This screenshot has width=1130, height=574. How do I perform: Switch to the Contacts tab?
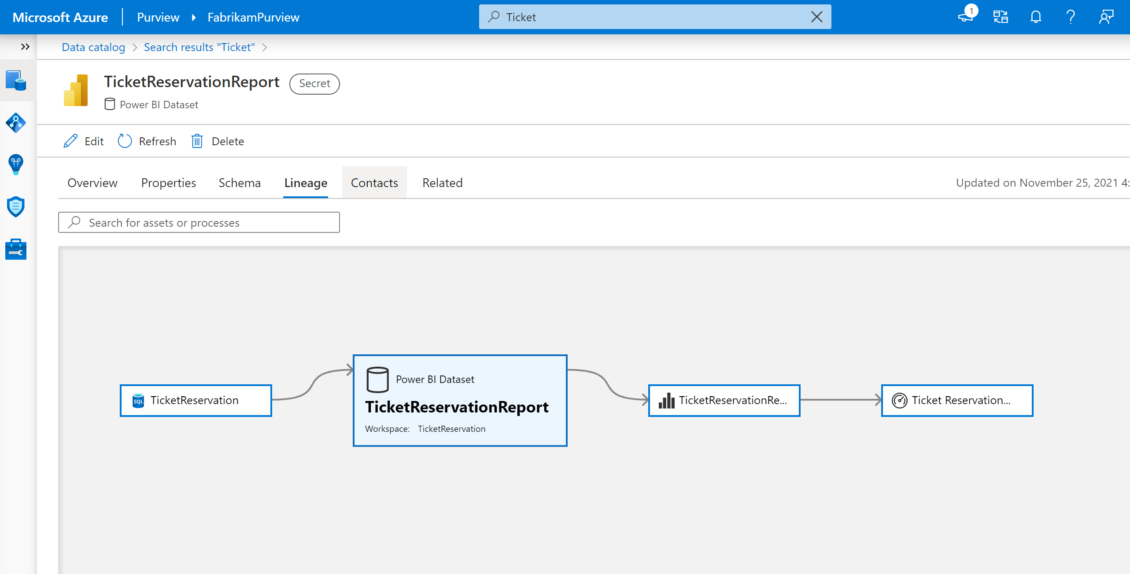[374, 183]
